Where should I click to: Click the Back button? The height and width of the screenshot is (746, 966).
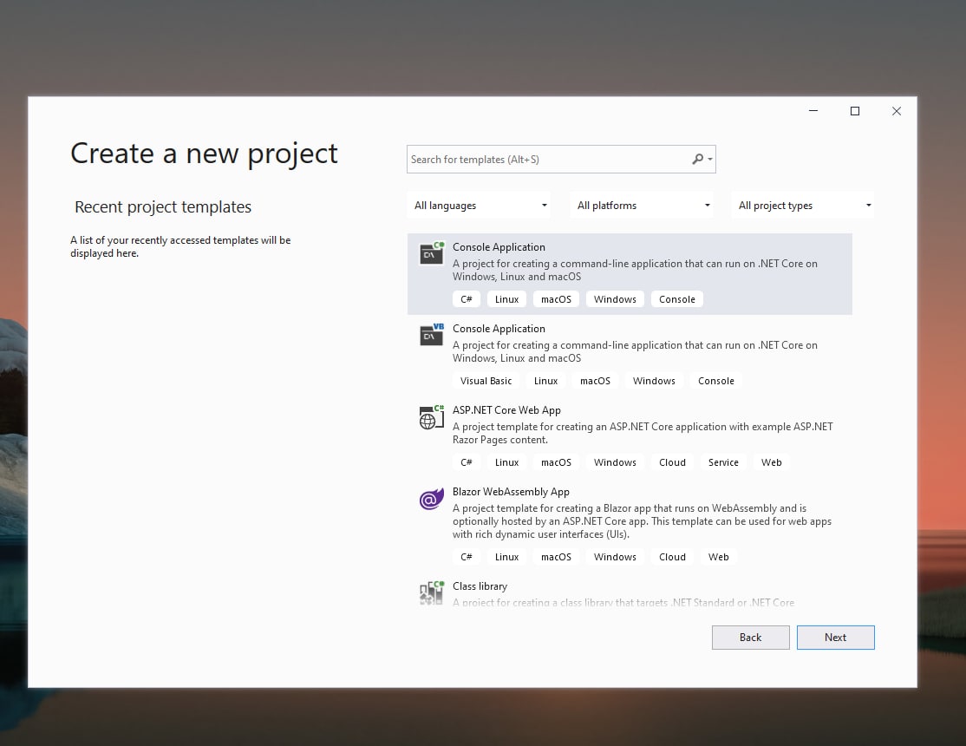750,638
